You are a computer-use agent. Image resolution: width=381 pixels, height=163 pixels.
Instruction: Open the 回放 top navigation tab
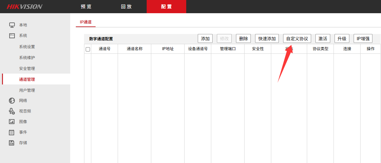[x=126, y=7]
